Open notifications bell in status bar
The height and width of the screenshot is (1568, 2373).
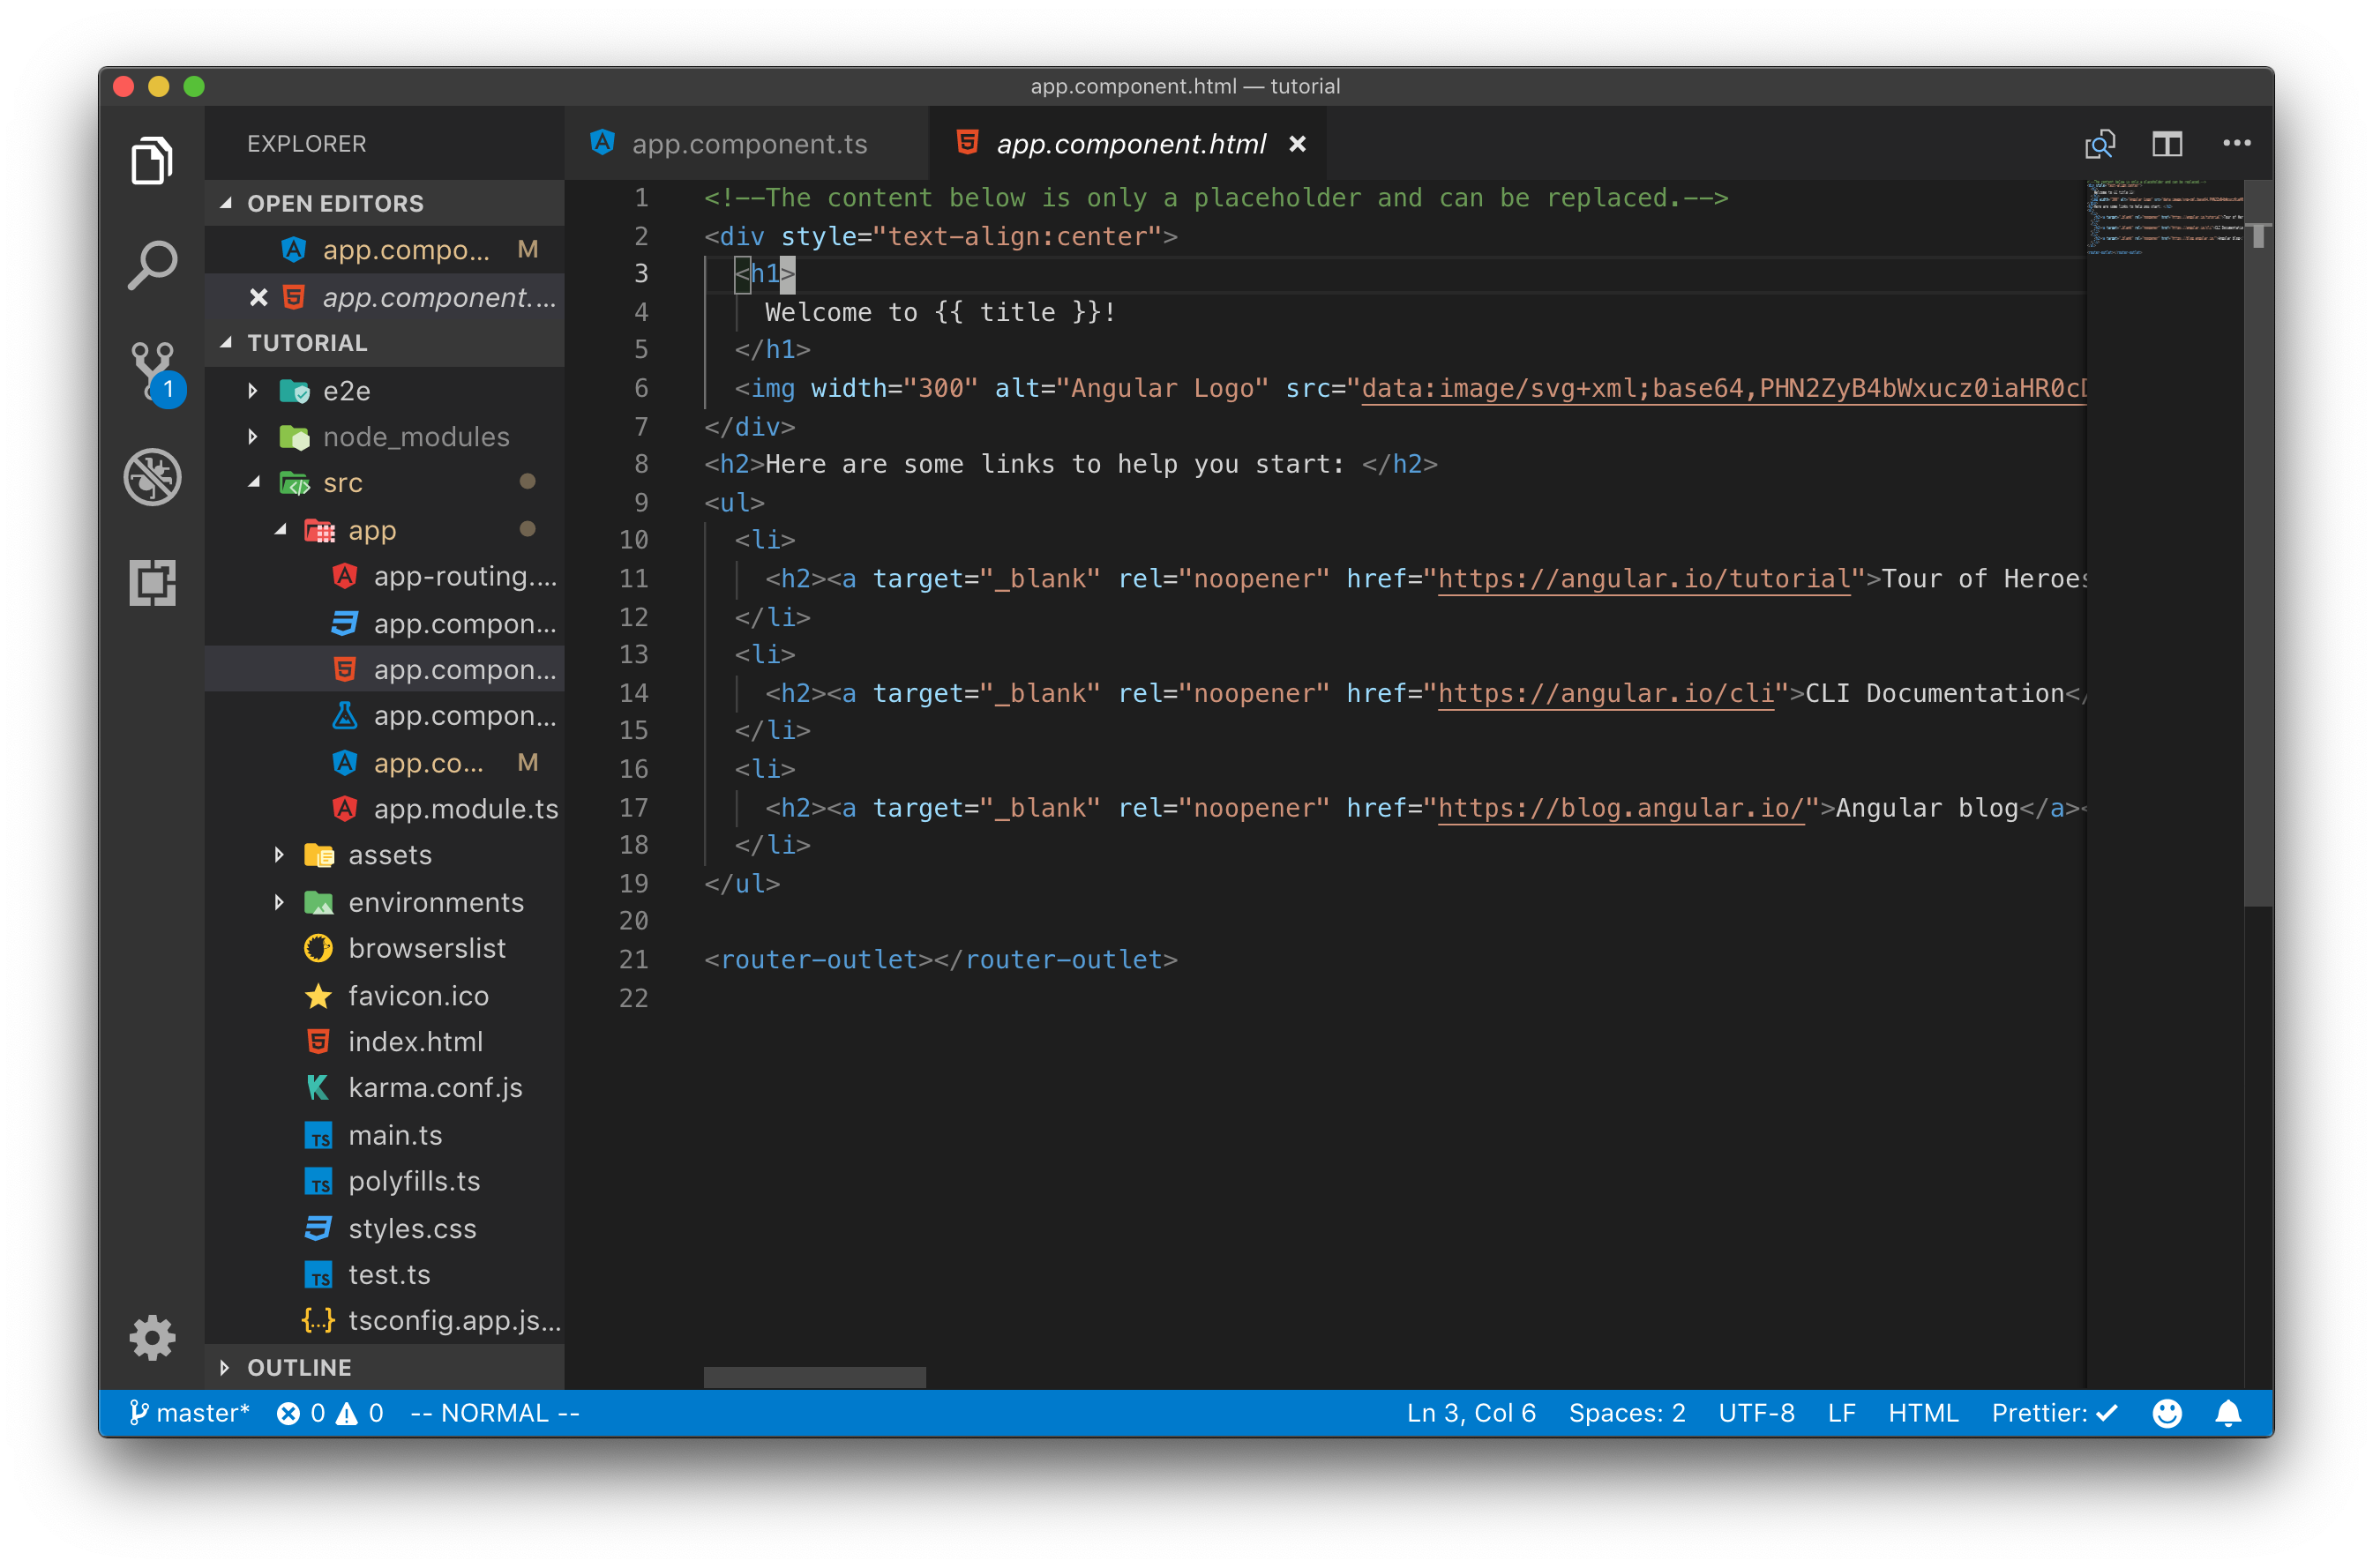[x=2228, y=1413]
